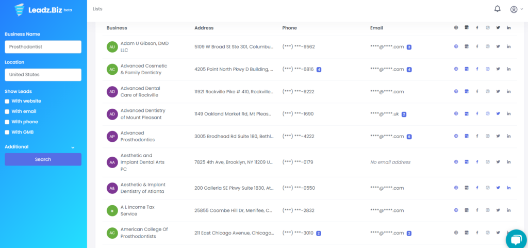Click the Location input field

pos(43,75)
